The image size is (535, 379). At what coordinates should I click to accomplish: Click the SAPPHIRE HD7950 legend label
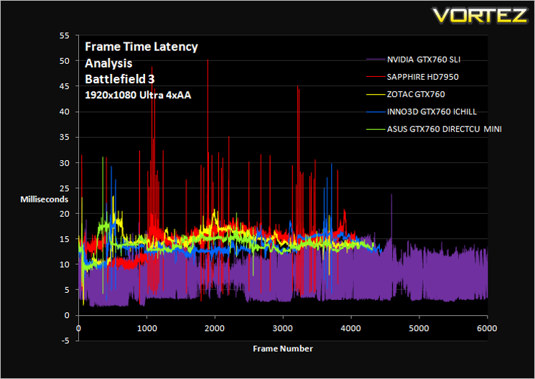tap(422, 77)
